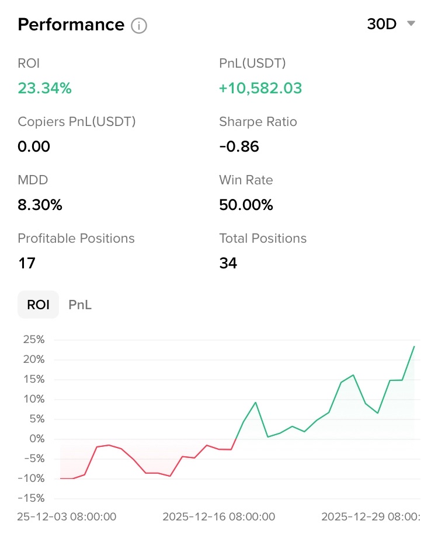The height and width of the screenshot is (542, 438).
Task: Click the Copiers PnL(USDT) value 0.00
Action: (x=34, y=146)
